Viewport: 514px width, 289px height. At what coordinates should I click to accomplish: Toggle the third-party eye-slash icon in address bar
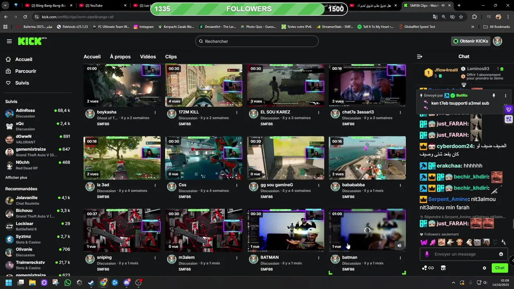point(453,17)
